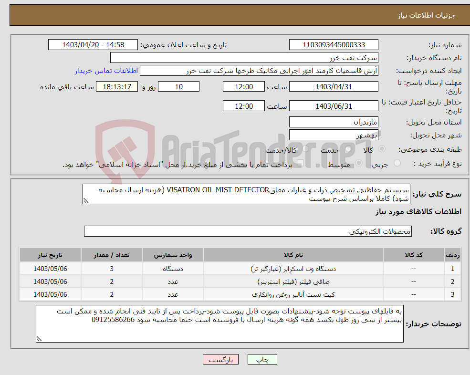Image resolution: width=470 pixels, height=375 pixels.
Task: Click the بازگشت (back) button
Action: (x=220, y=359)
